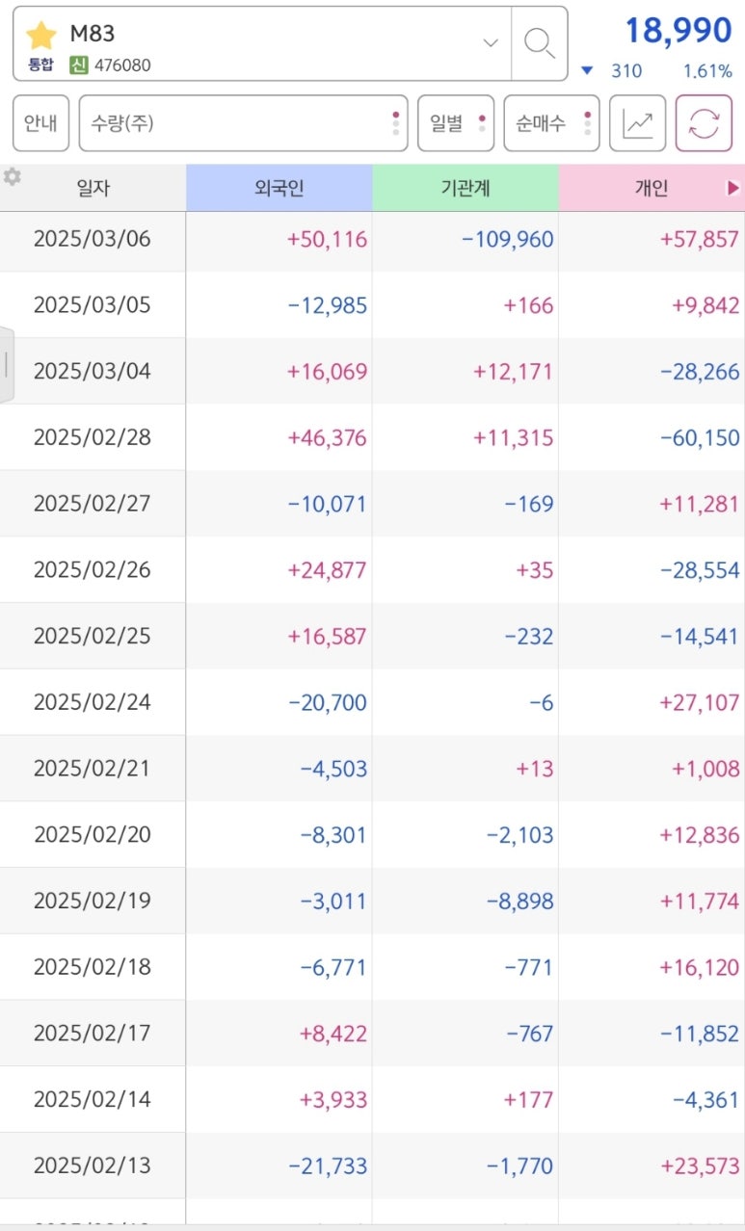
Task: Refresh data with circular arrows icon
Action: tap(704, 123)
